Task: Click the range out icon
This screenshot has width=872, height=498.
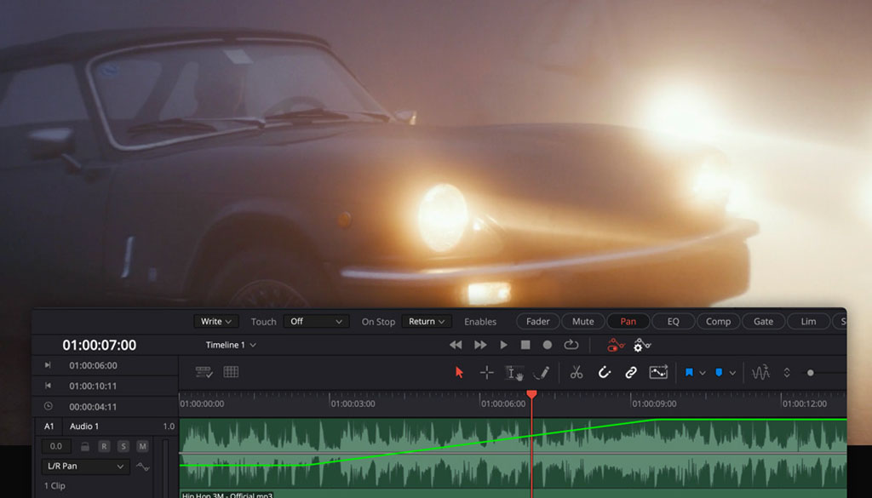Action: (48, 386)
